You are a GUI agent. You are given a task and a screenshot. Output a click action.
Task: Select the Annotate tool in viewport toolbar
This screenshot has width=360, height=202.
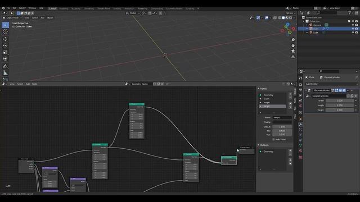click(5, 66)
